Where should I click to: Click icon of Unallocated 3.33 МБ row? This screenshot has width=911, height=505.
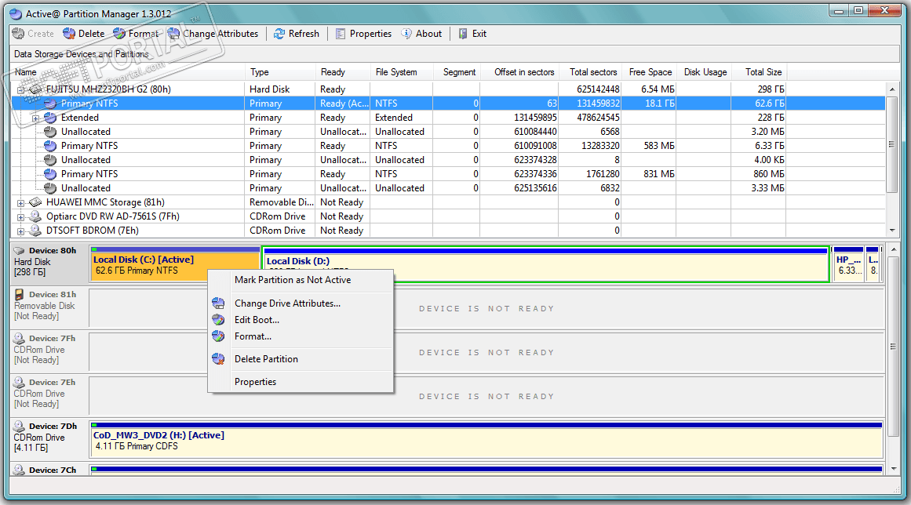50,188
